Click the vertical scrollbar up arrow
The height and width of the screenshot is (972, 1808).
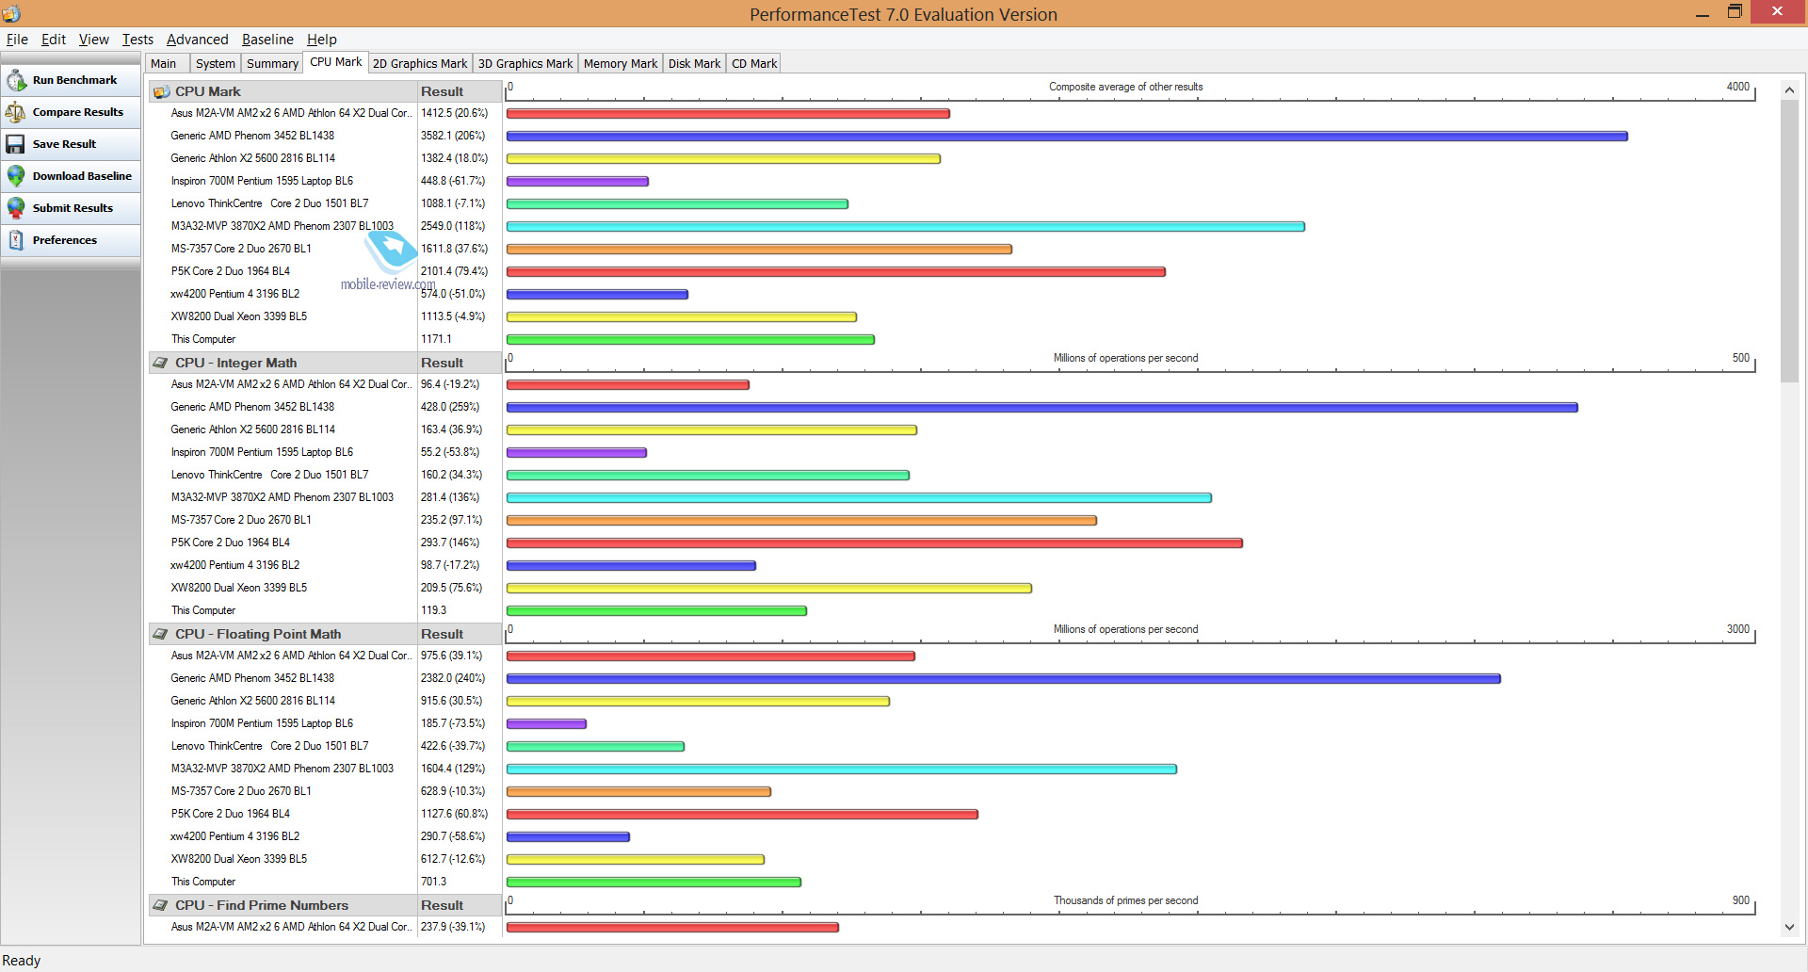click(x=1789, y=89)
